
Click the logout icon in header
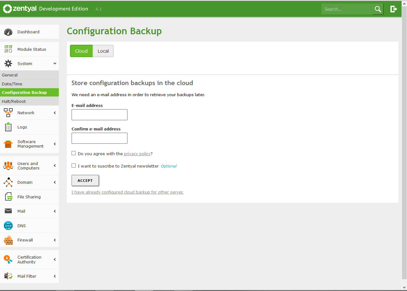tap(394, 9)
